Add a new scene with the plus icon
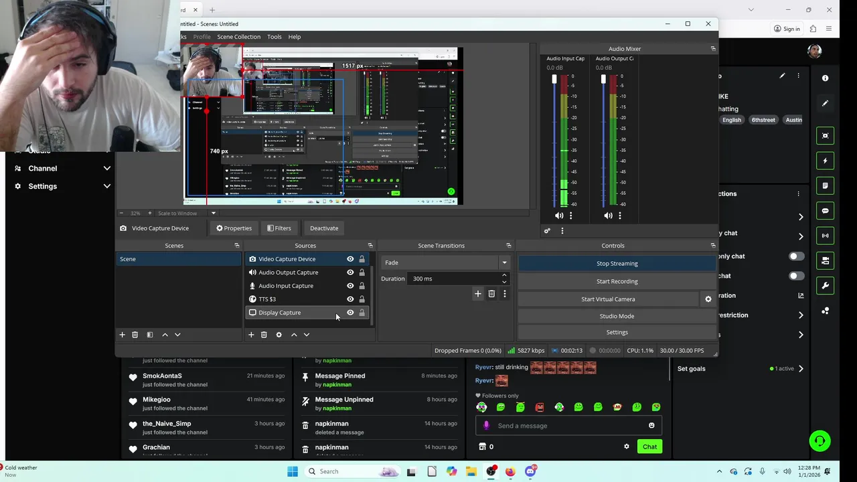857x482 pixels. coord(122,335)
